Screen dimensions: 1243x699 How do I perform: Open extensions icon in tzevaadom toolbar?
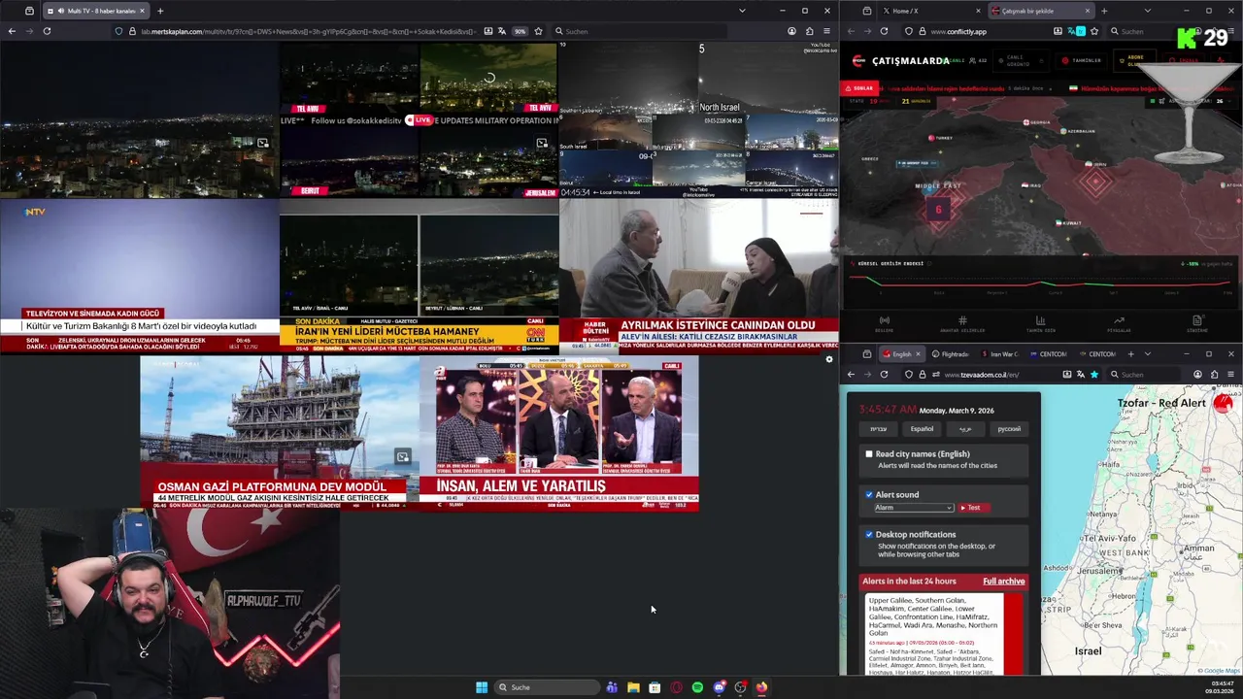1214,375
